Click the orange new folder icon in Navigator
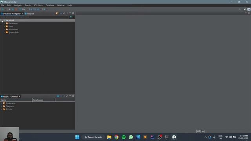This screenshot has width=251, height=141. point(57,13)
